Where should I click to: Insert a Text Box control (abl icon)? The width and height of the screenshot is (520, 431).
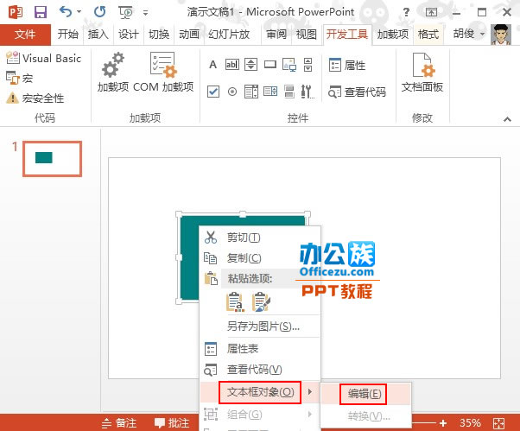(231, 64)
